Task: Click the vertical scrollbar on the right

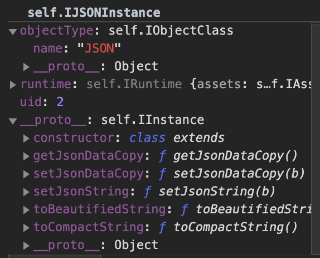Action: pyautogui.click(x=316, y=139)
